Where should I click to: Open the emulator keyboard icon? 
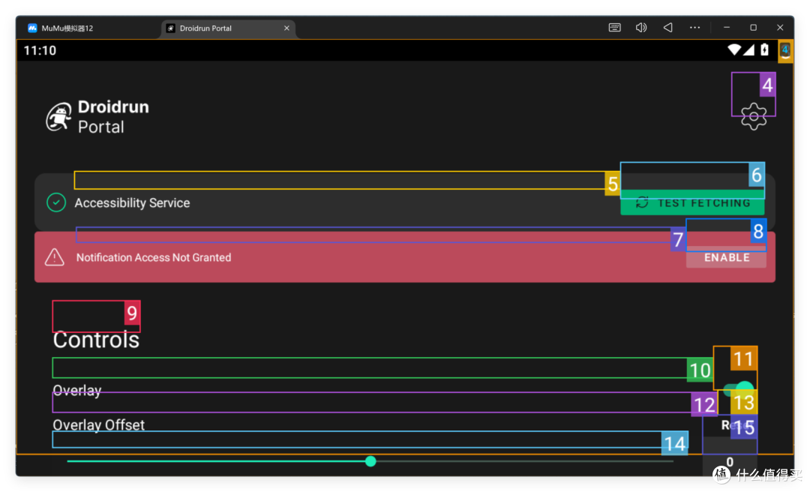[x=614, y=28]
